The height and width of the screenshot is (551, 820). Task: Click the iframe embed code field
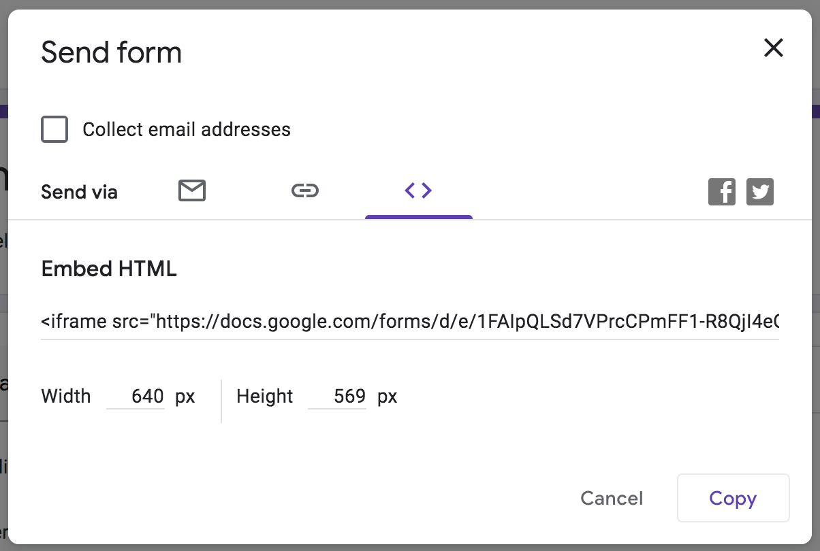tap(409, 321)
